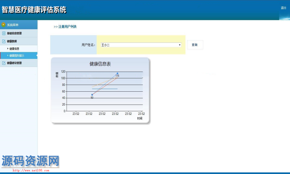Click the edit icon beside 健康建议管理
290x174 pixels.
4,63
